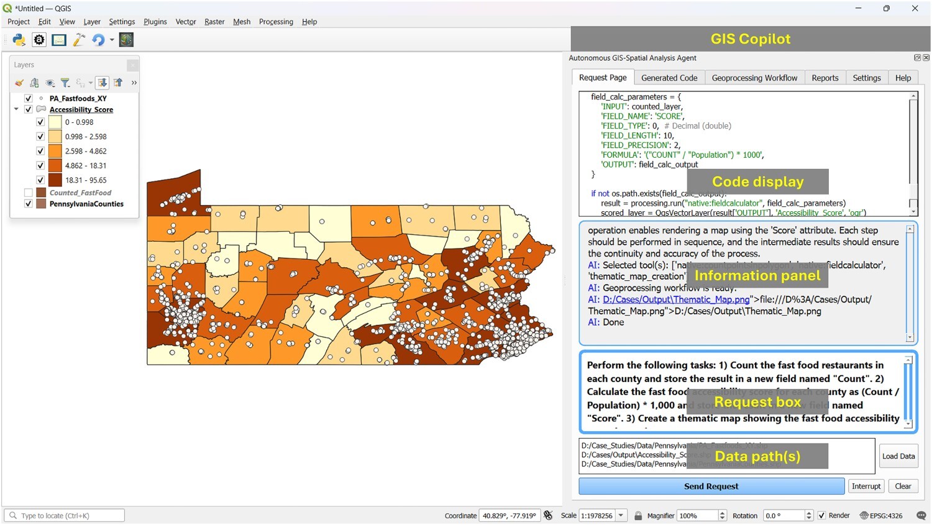Open the Project menu

click(x=19, y=22)
